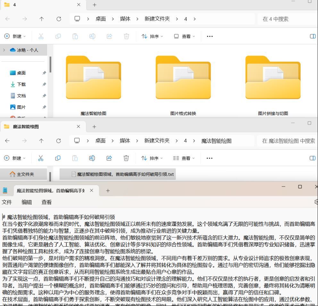318x306 pixels.
Task: Expand the 冰艳 - 个人 OneDrive tree node
Action: click(x=4, y=50)
